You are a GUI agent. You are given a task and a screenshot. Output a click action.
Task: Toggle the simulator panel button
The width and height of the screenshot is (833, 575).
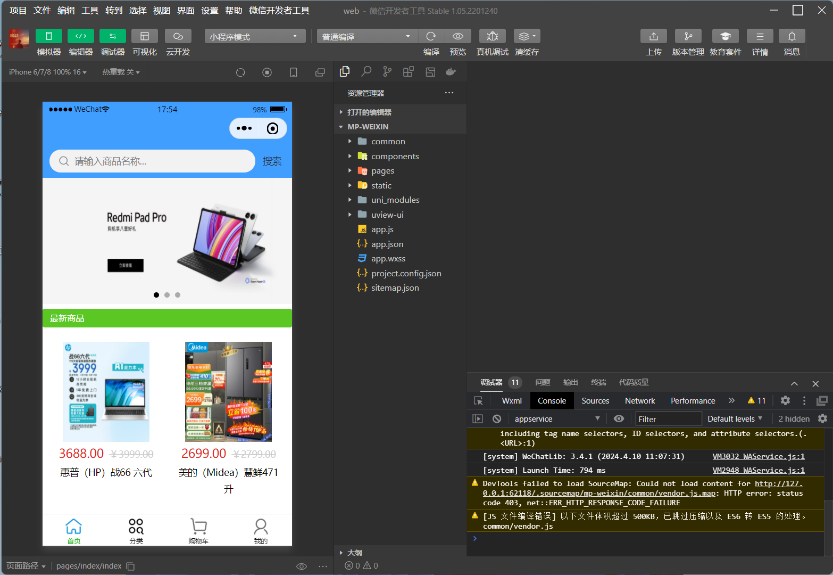pyautogui.click(x=49, y=36)
